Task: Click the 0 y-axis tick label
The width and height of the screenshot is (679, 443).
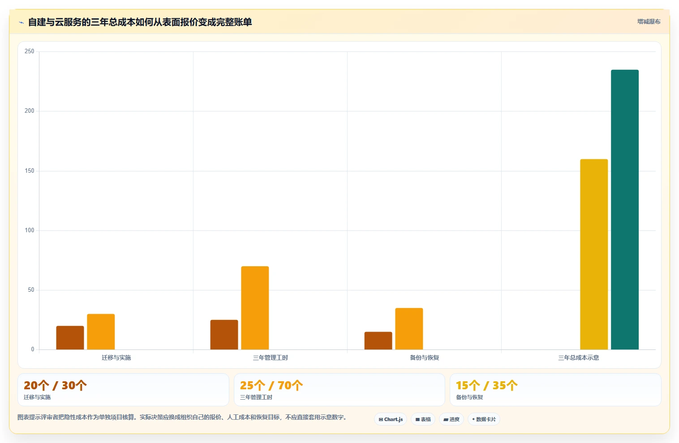Action: [x=33, y=349]
